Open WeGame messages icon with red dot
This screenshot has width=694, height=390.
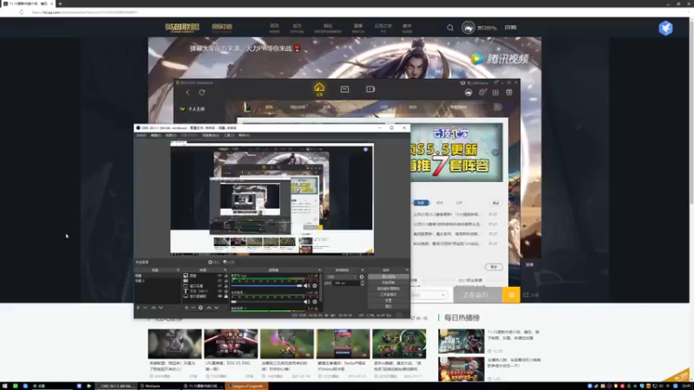[482, 92]
